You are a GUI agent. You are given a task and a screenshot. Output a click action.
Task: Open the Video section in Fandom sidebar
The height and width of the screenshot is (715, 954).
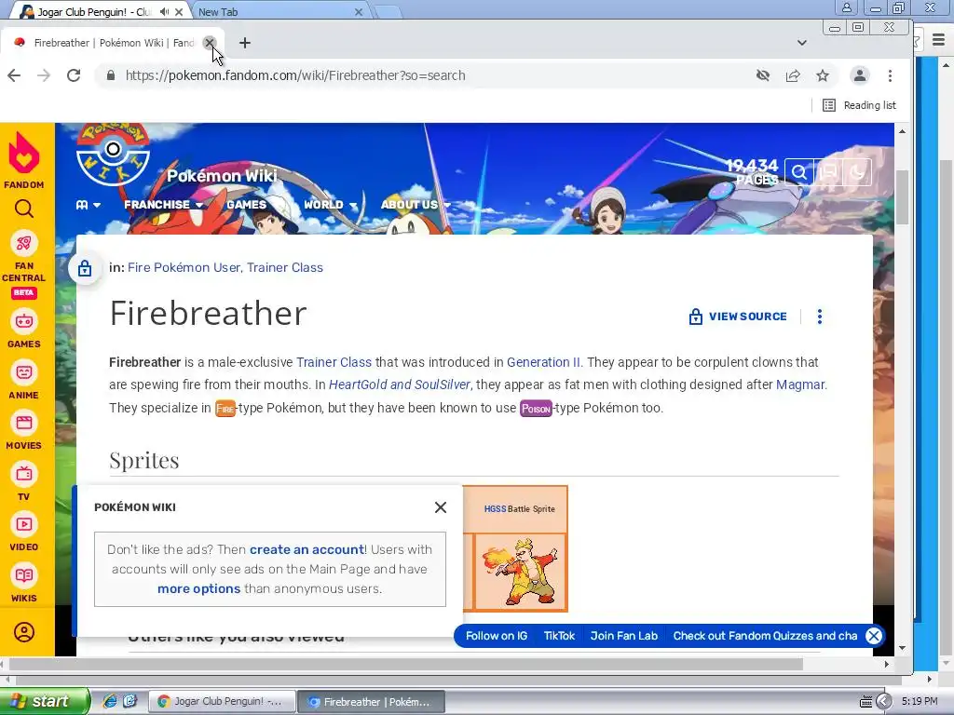(x=23, y=532)
